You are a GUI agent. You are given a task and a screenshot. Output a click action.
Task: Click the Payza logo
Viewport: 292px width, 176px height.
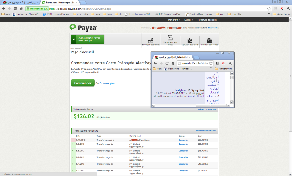point(83,28)
